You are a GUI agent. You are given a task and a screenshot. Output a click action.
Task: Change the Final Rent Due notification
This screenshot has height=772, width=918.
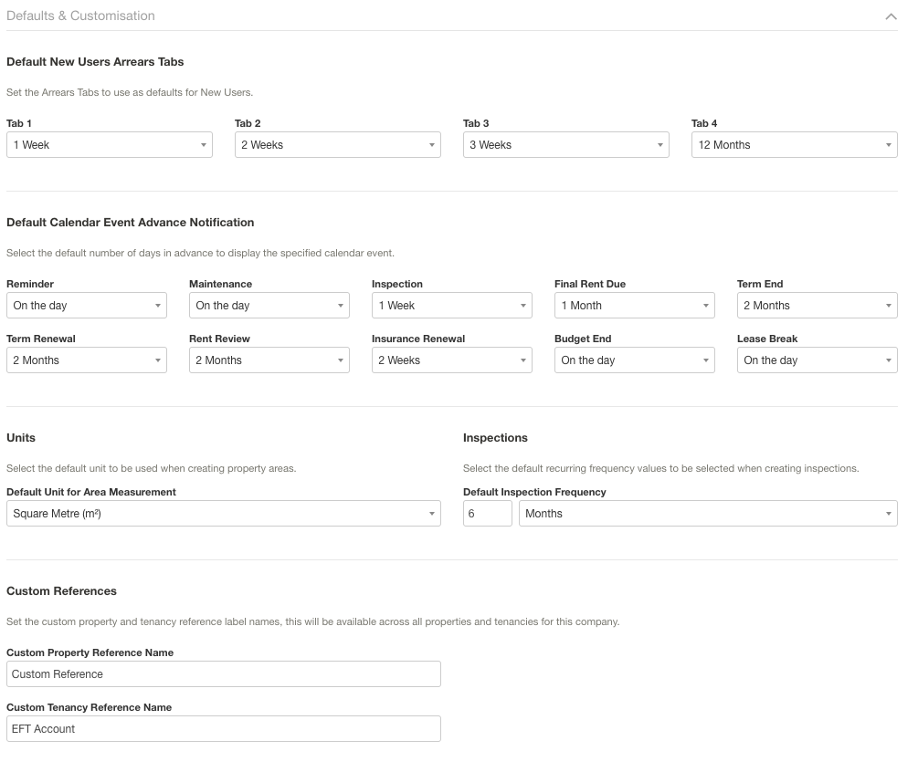634,306
